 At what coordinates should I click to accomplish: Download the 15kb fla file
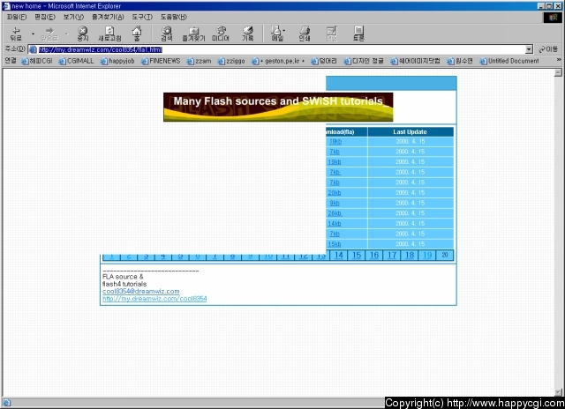coord(335,244)
